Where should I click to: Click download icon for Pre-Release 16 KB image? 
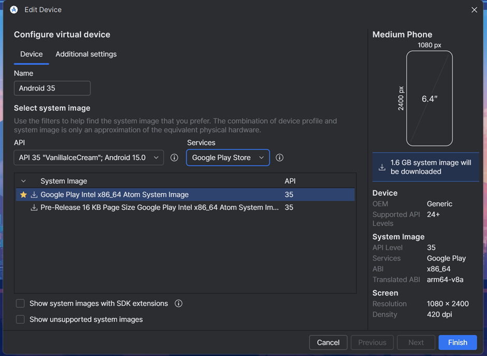click(x=34, y=207)
